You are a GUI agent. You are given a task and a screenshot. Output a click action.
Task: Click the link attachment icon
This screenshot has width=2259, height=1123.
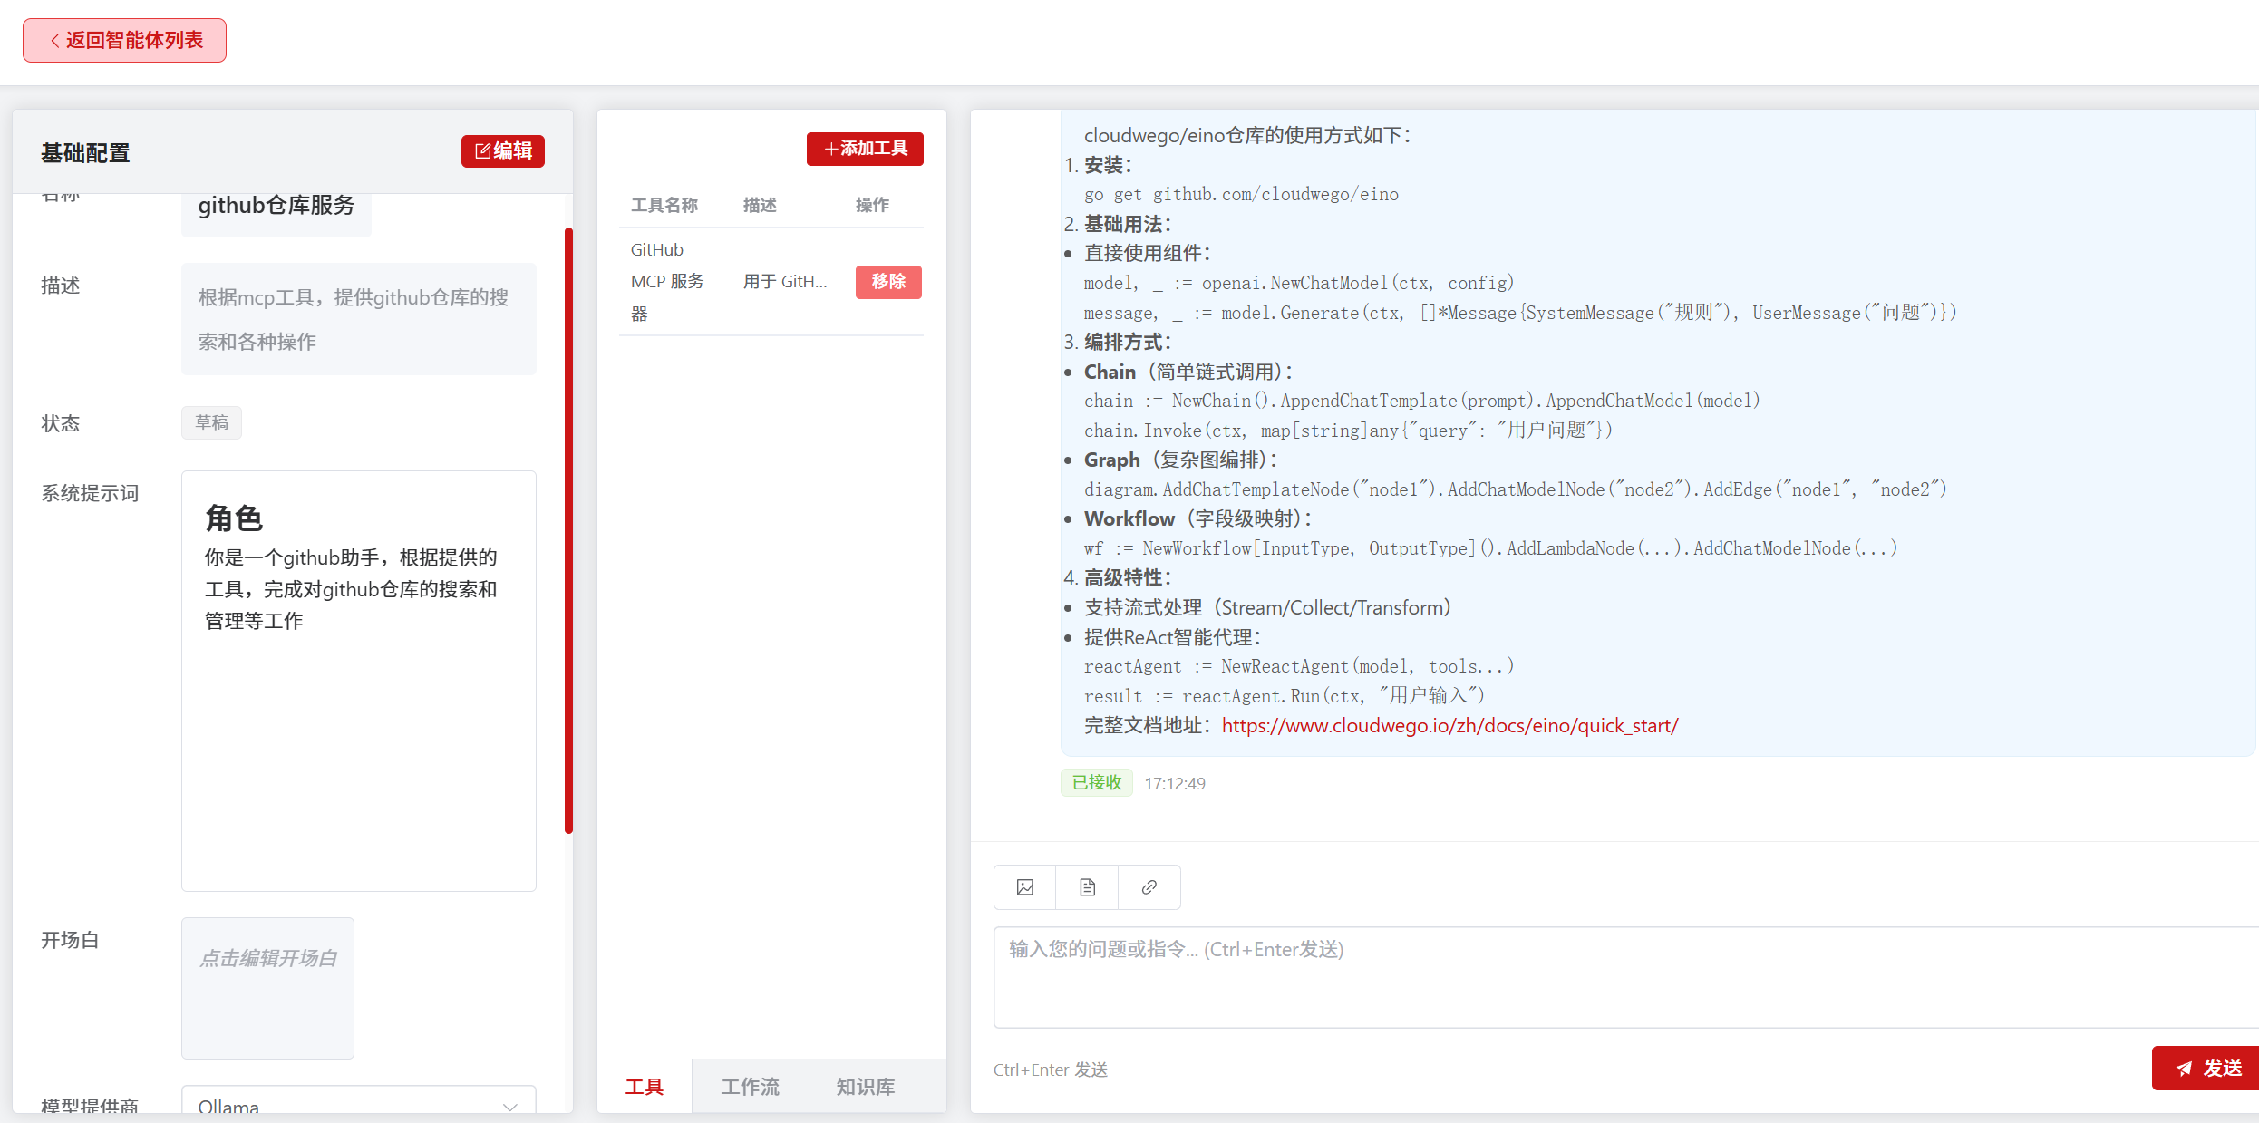(1149, 887)
